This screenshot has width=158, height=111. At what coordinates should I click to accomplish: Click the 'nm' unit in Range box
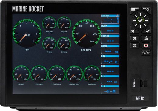tap(117, 52)
